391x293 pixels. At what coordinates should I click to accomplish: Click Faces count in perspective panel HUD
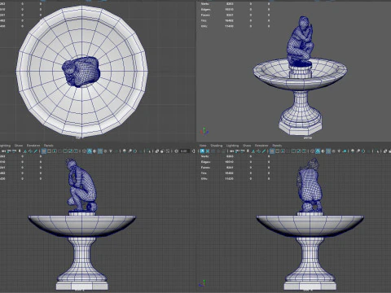230,15
